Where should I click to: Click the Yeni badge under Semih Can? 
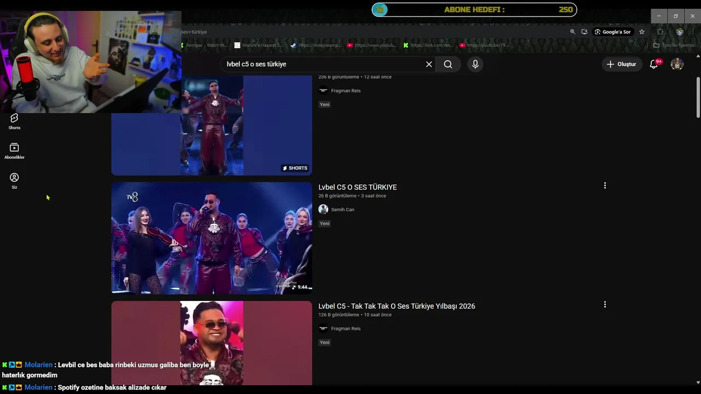click(325, 223)
